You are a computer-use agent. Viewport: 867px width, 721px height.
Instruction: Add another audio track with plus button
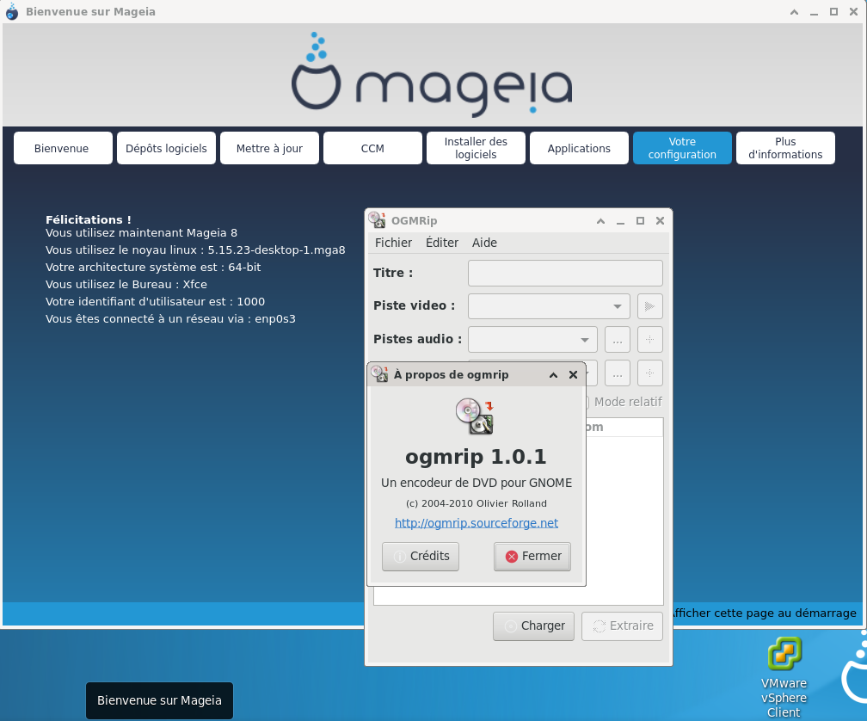(649, 340)
